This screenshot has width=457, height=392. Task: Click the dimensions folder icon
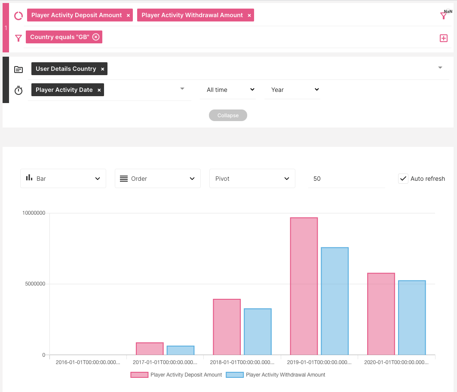coord(18,69)
